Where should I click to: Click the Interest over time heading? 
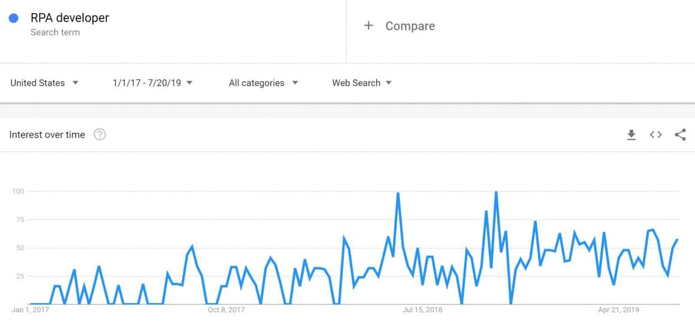(47, 135)
